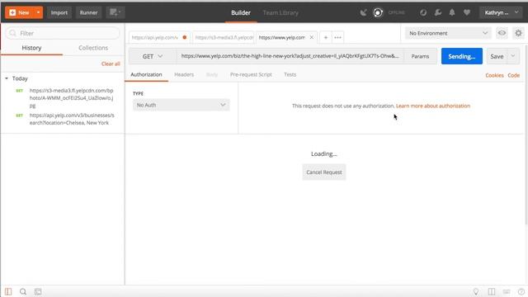Open Learn more about authorization link
The height and width of the screenshot is (297, 528).
pos(433,106)
